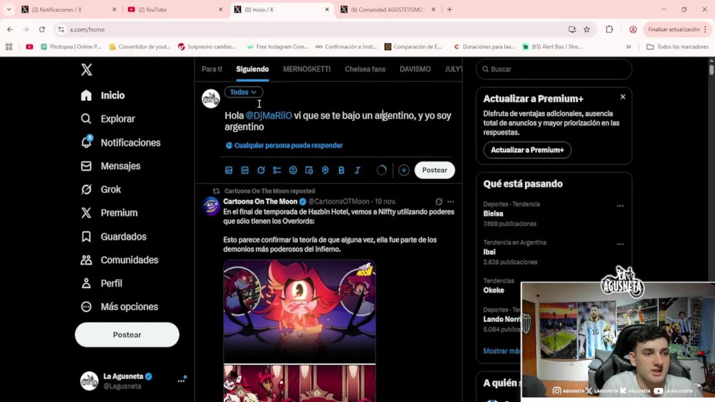
Task: Open Grok in the sidebar
Action: pos(101,189)
